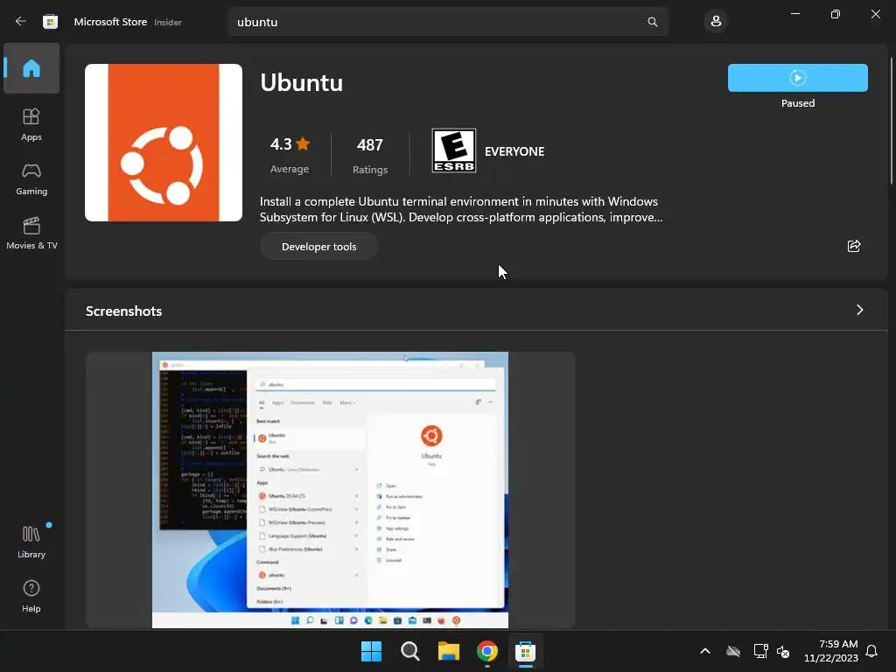Open File Explorer from taskbar
Screen dimensions: 896x672
[x=449, y=651]
